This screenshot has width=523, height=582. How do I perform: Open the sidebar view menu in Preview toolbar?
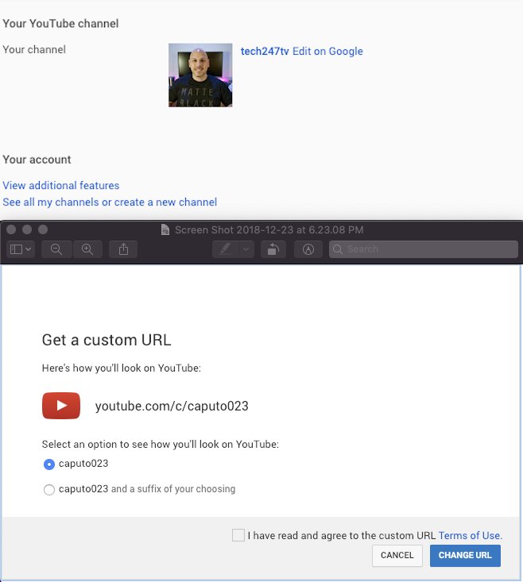click(21, 249)
